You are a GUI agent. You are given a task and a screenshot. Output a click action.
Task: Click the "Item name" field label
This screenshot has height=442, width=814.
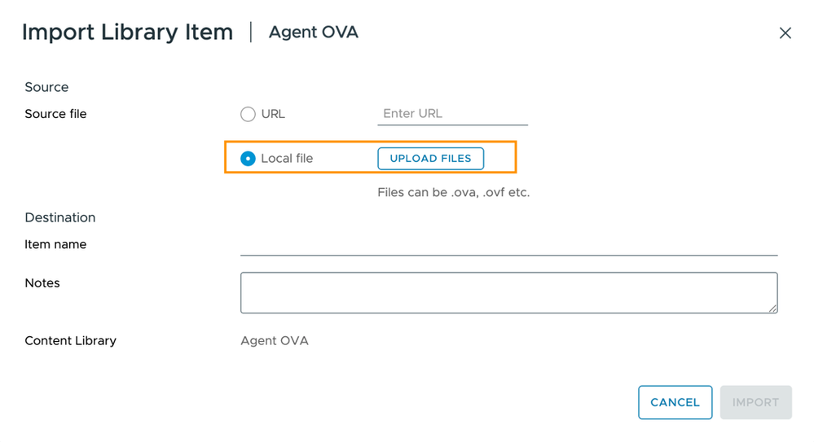pos(55,244)
